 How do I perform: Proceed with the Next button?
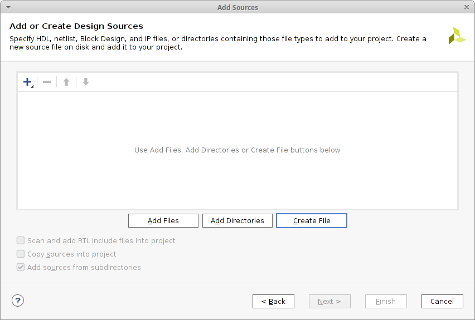(329, 301)
